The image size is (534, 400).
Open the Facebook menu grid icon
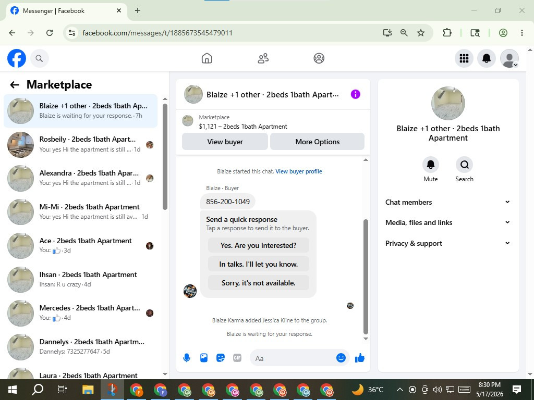(464, 58)
